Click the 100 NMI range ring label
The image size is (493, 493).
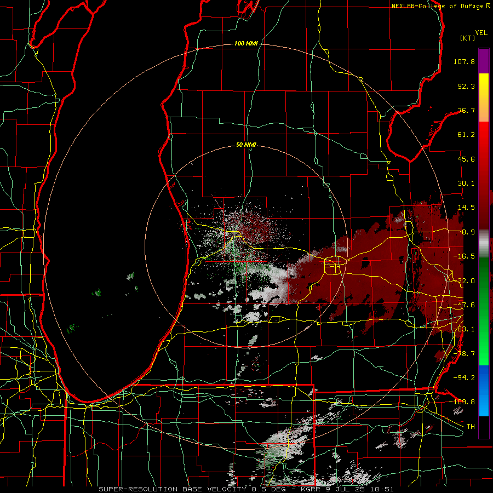coord(246,43)
